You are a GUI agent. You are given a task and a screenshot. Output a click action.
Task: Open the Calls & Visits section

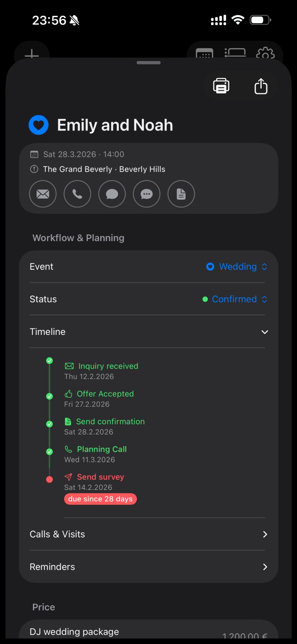pyautogui.click(x=147, y=534)
